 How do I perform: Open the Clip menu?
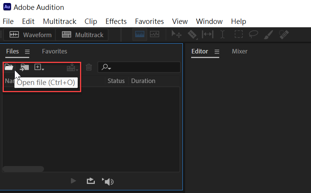[x=91, y=21]
